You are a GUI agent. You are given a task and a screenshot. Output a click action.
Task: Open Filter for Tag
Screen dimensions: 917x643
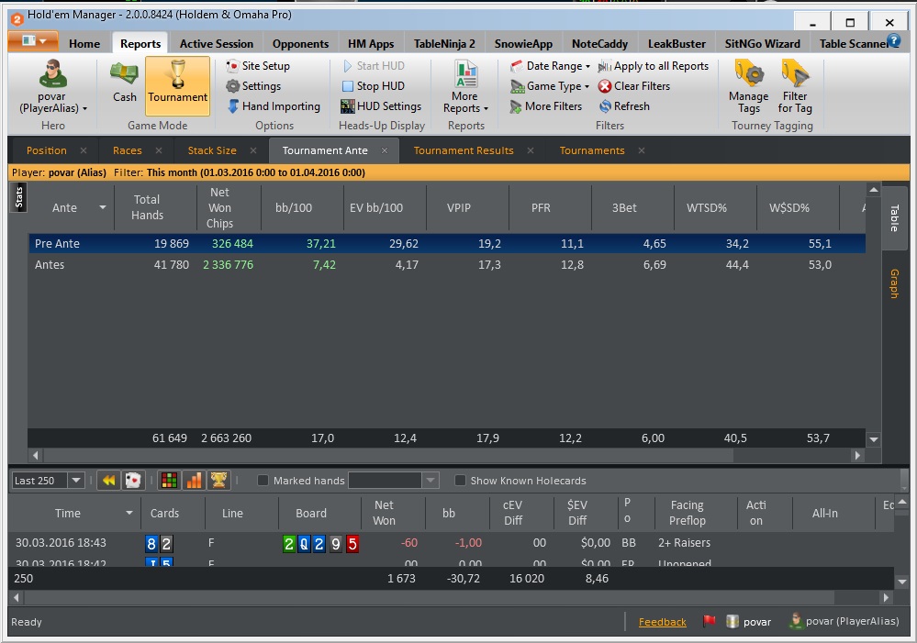[x=795, y=86]
